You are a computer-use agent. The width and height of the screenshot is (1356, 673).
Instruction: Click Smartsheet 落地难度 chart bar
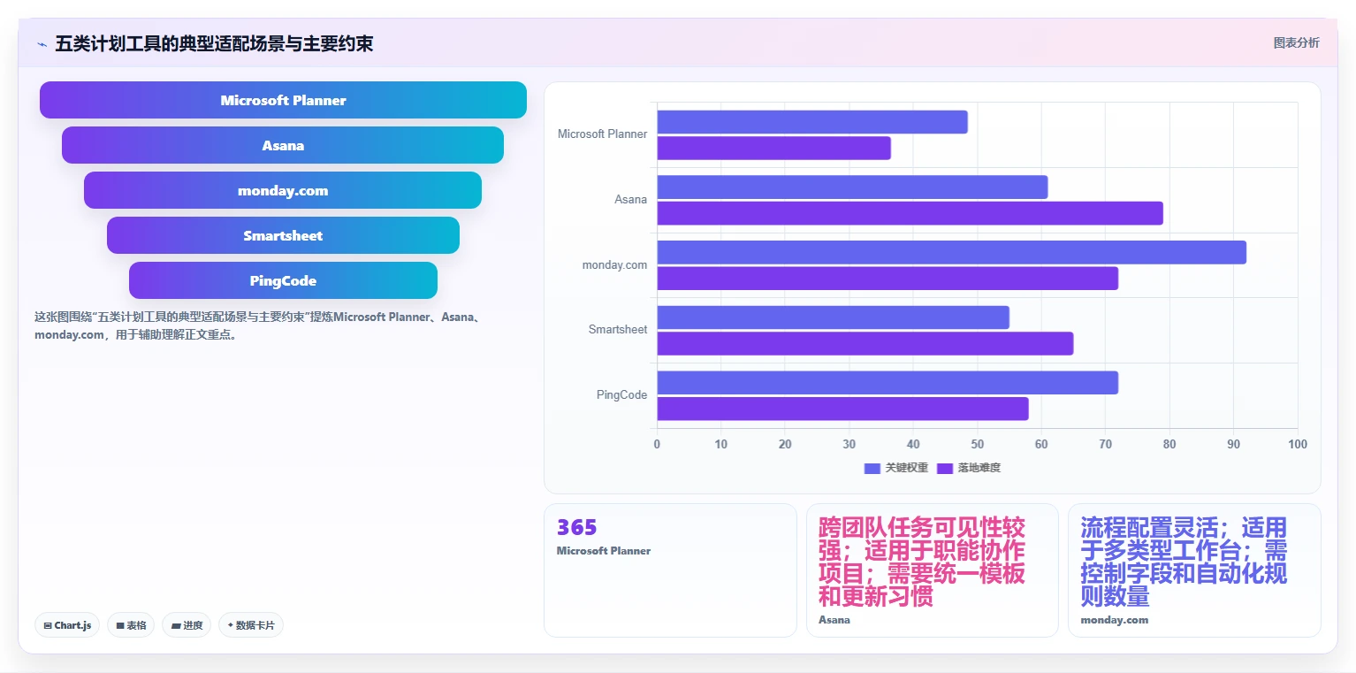click(x=865, y=343)
